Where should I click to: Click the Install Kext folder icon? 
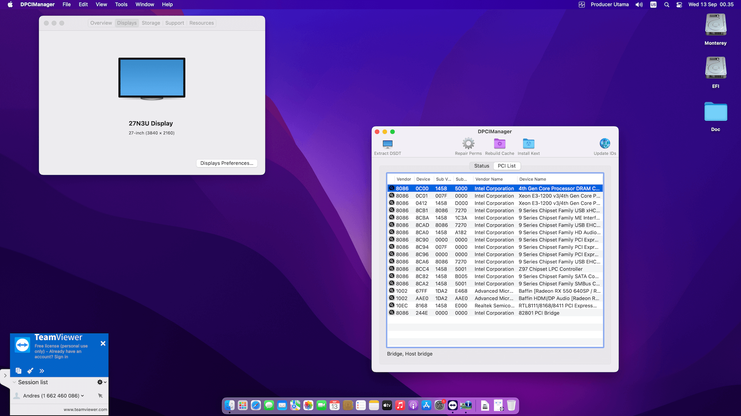click(528, 144)
